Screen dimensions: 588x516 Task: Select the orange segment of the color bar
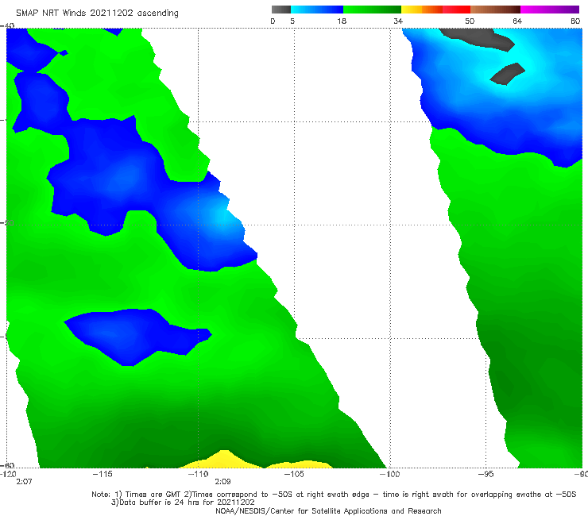click(x=432, y=10)
